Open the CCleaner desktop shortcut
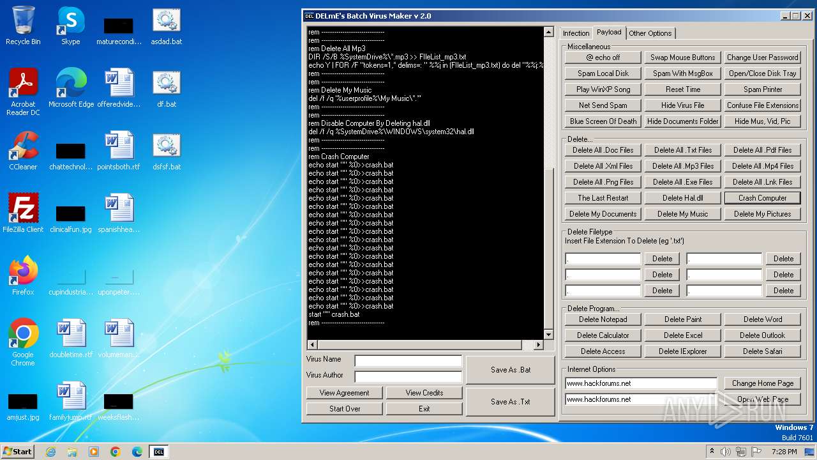The image size is (817, 460). click(23, 151)
